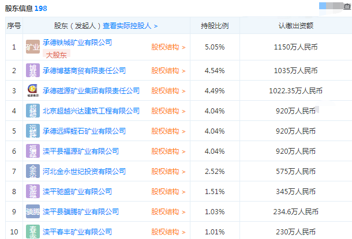
Task: Expand 股权结构 for 滦平春丰矿业 row
Action: (x=168, y=232)
